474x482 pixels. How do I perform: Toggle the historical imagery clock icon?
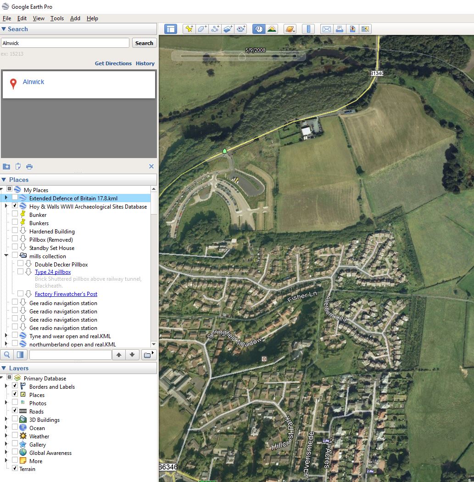tap(259, 29)
